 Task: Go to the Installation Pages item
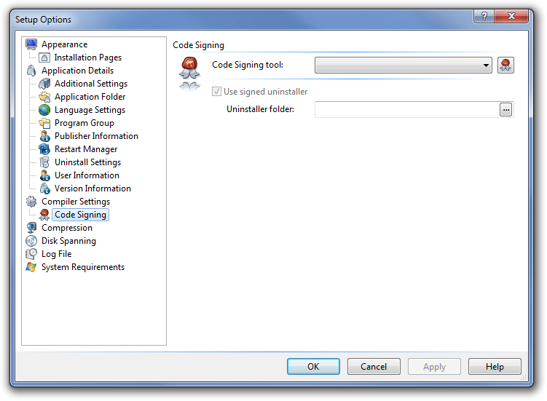click(x=88, y=57)
